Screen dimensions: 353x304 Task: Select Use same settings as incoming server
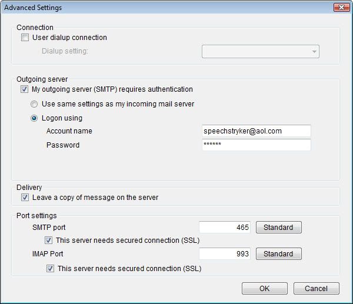[x=34, y=104]
